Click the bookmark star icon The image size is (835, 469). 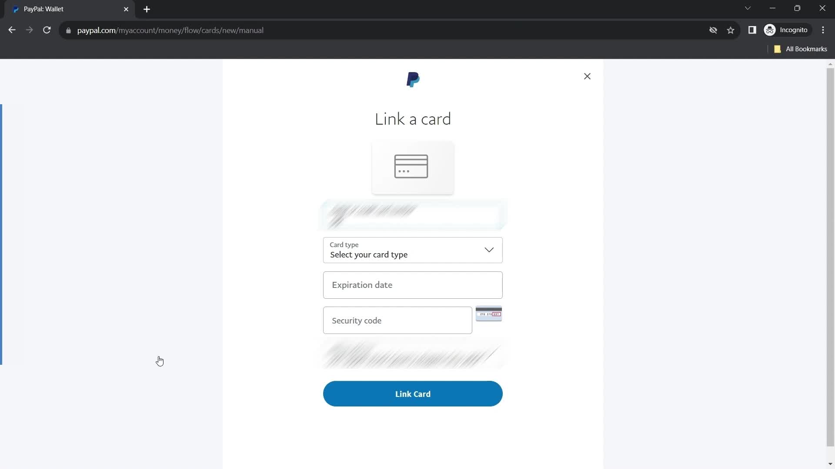tap(731, 30)
